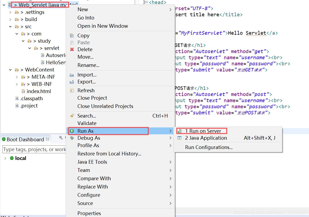The image size is (309, 217).
Task: Click the build folder icon
Action: tap(17, 19)
